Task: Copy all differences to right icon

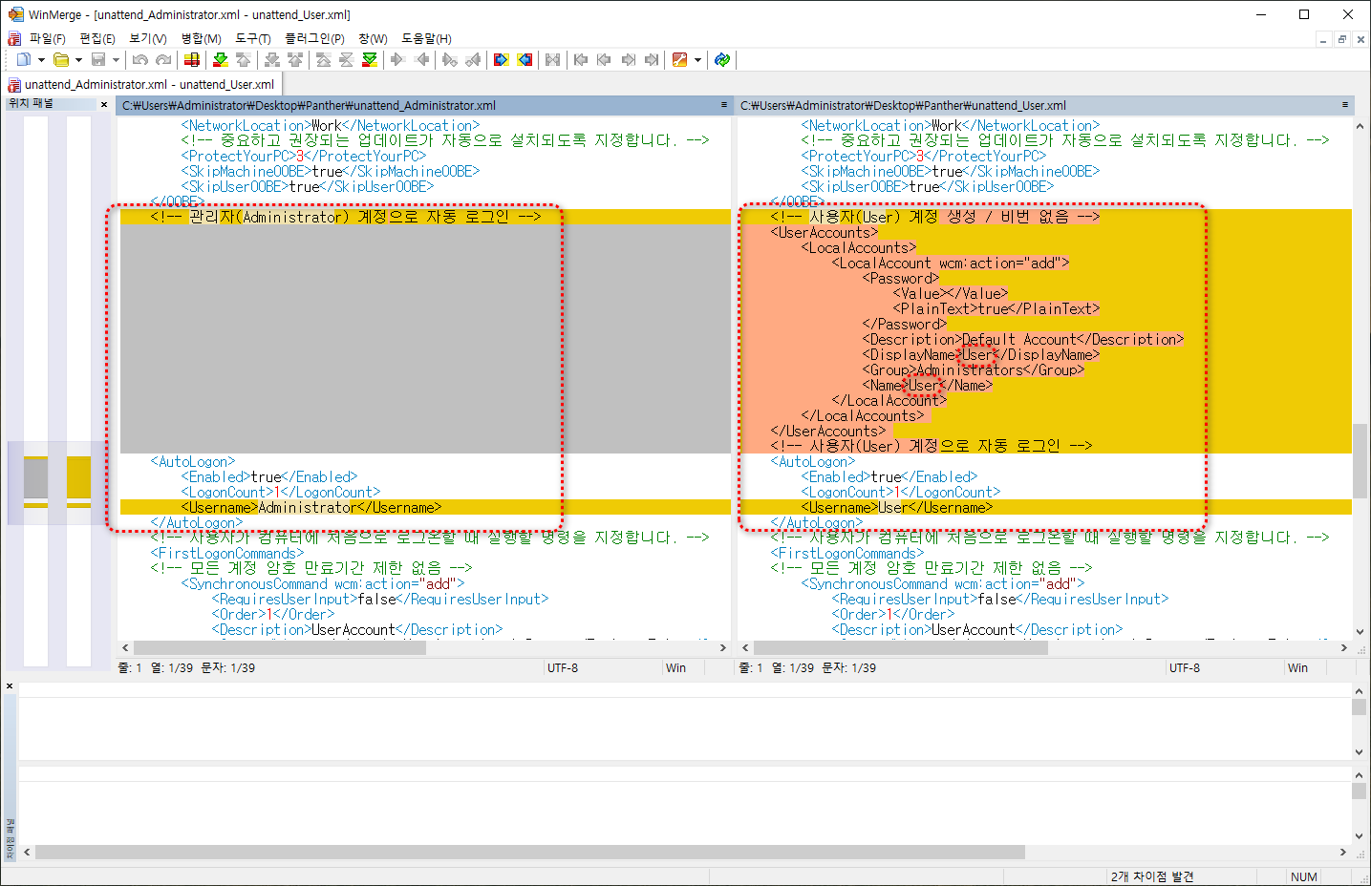Action: (x=502, y=59)
